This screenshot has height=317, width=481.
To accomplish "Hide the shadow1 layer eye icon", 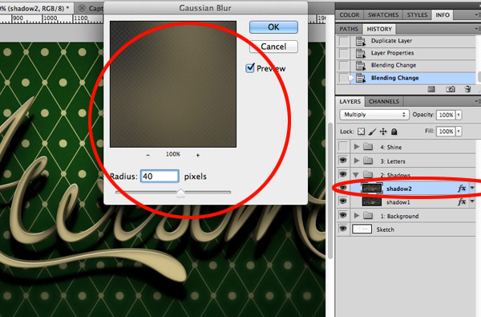I will [343, 201].
